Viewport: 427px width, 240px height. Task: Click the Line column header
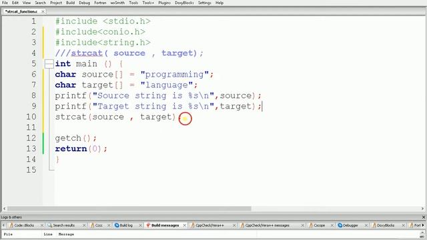(x=48, y=234)
